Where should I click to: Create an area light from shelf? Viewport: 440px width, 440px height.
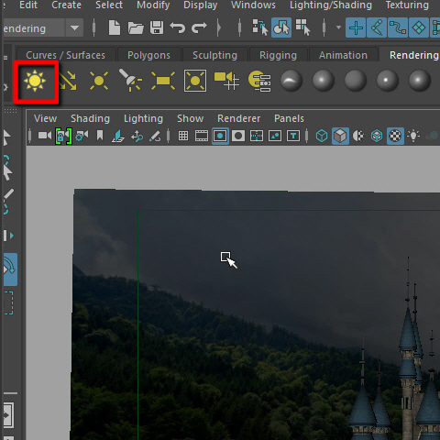pyautogui.click(x=163, y=81)
